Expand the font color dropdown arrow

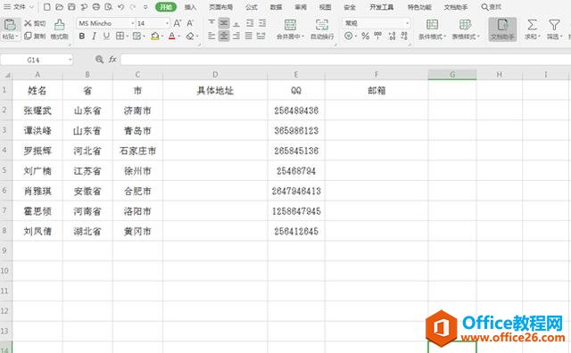(178, 36)
